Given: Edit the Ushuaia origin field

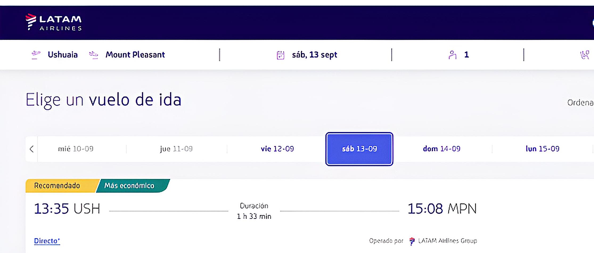Looking at the screenshot, I should 63,55.
